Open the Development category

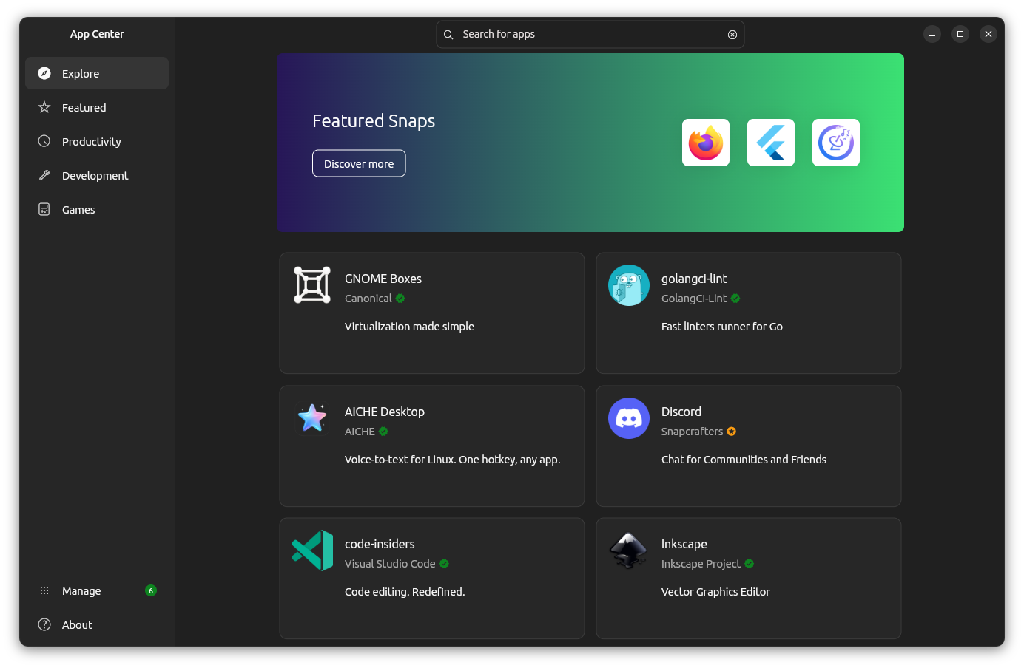97,175
